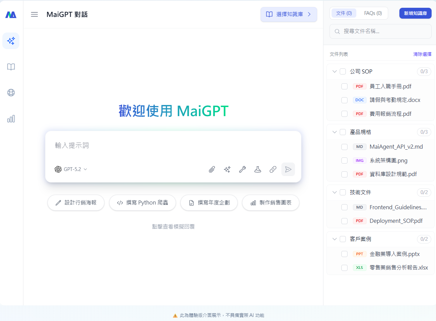Select the 費用報銷流程.pdf file name

(x=391, y=114)
